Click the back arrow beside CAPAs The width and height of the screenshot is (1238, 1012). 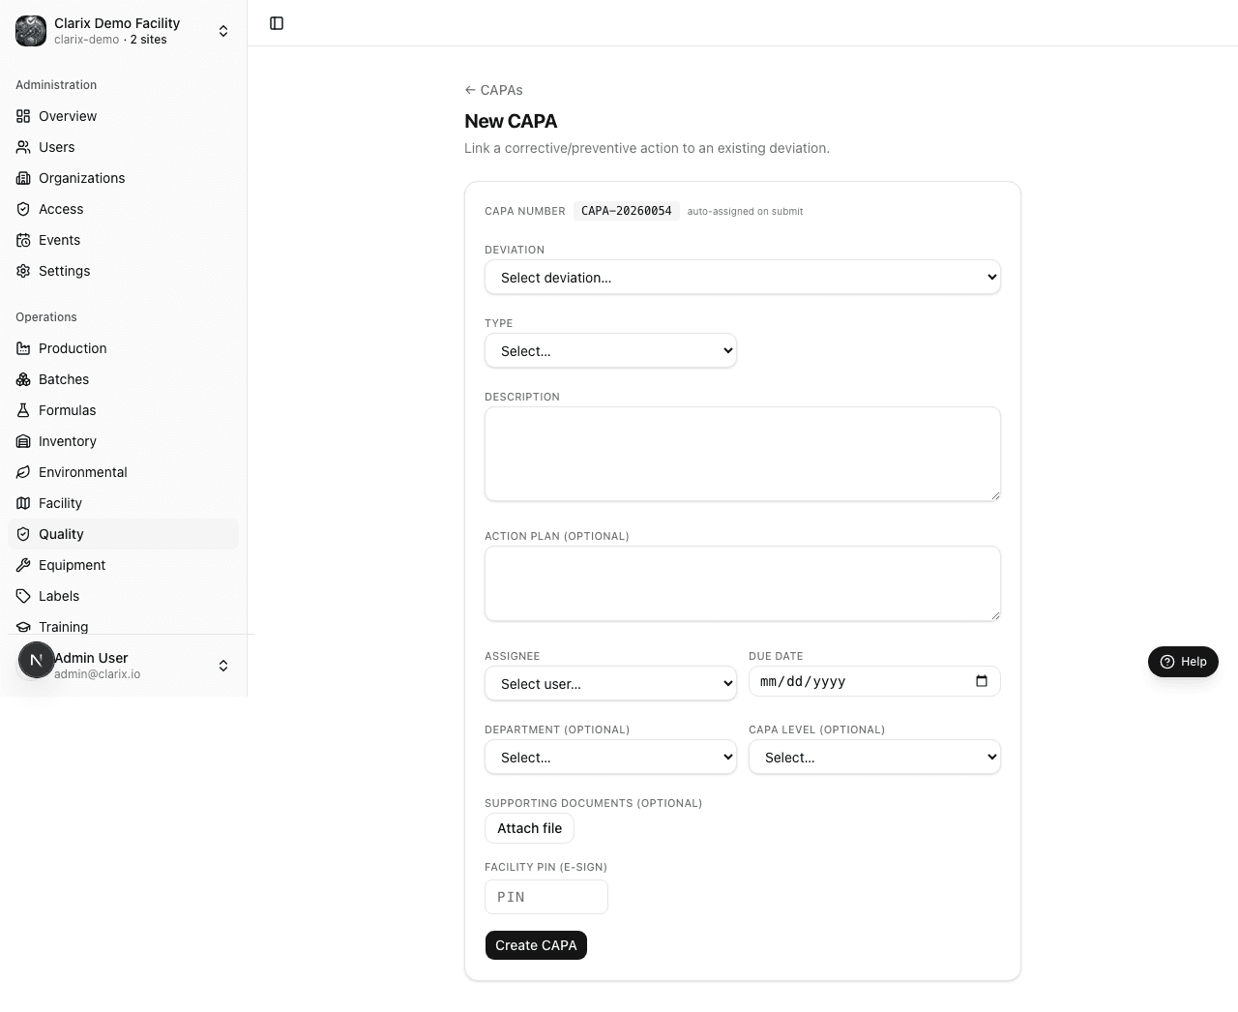point(470,90)
